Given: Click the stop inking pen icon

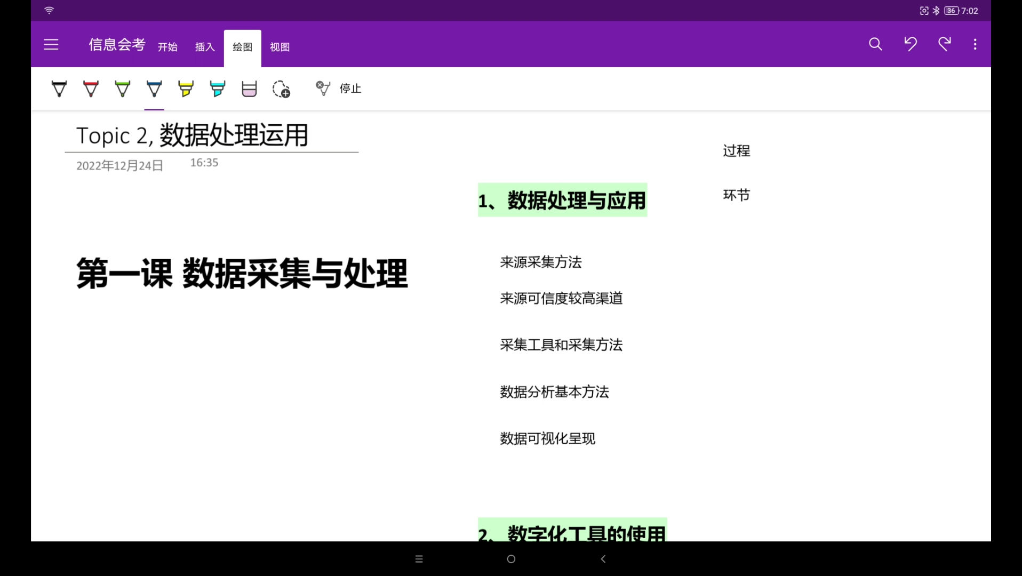Looking at the screenshot, I should tap(323, 88).
